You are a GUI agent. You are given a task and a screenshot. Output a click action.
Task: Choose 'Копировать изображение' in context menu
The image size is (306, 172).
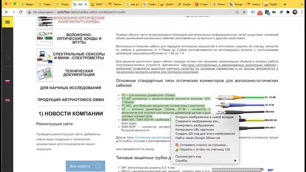[205, 125]
